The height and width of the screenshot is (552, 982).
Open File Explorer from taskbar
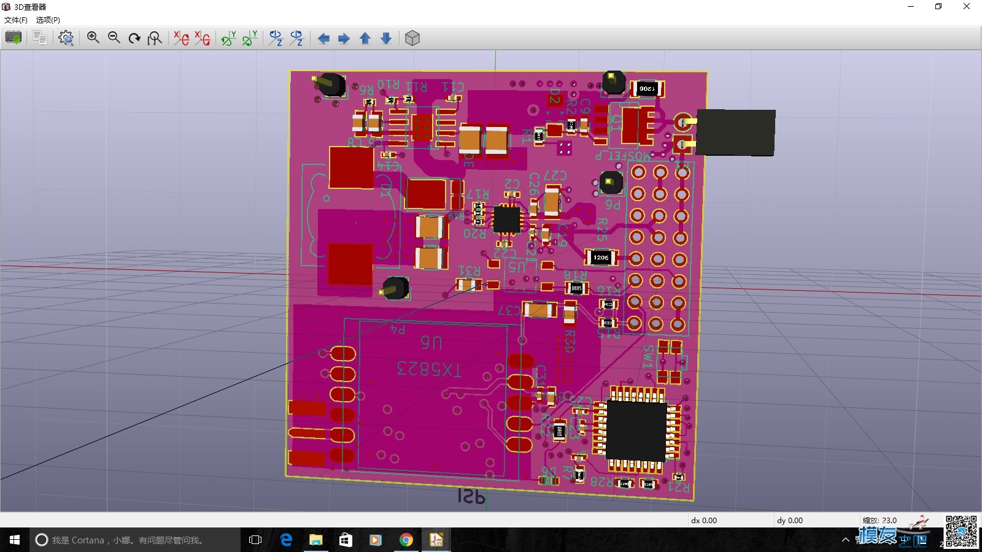tap(315, 540)
